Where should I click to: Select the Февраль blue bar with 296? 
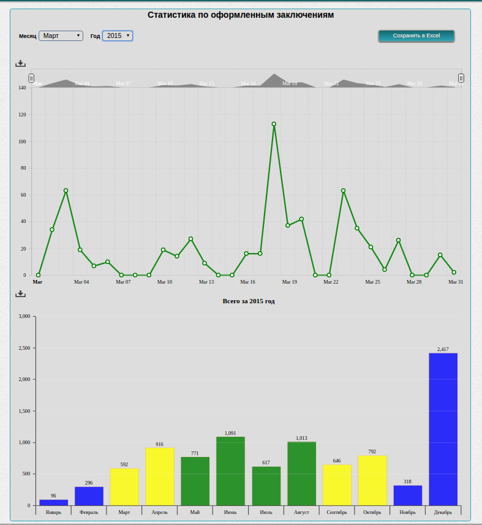89,496
